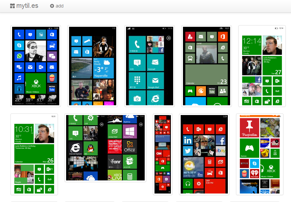This screenshot has width=291, height=202.
Task: Open the green 12:14 clock start screen thumbnail
Action: 262,66
